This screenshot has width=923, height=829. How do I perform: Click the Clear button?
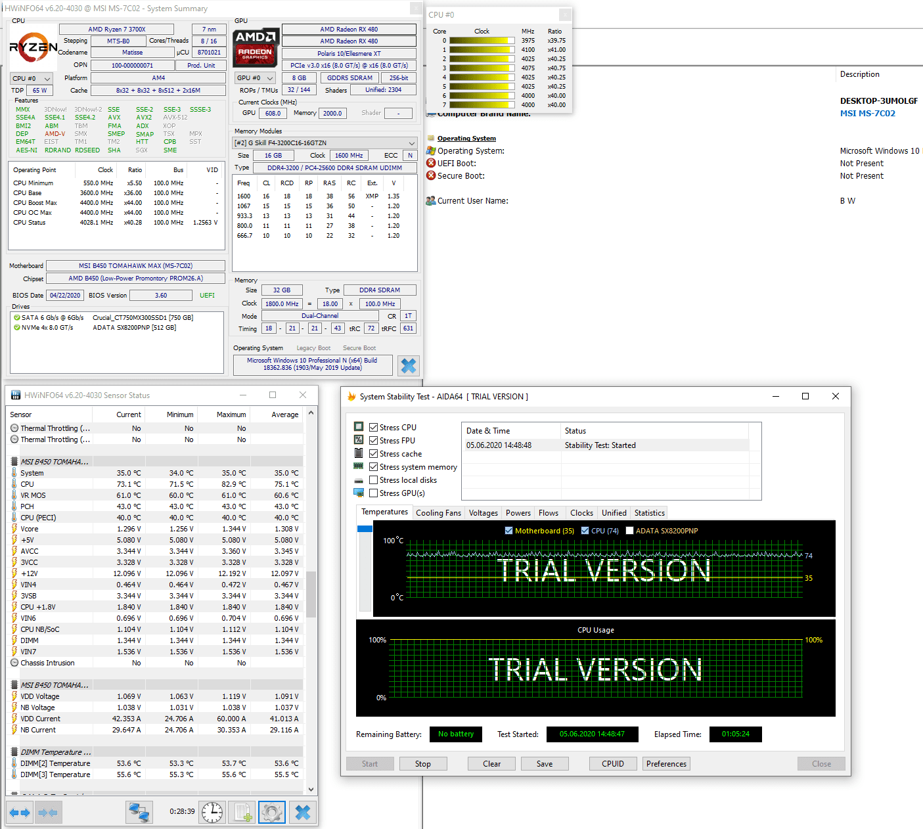[x=491, y=763]
